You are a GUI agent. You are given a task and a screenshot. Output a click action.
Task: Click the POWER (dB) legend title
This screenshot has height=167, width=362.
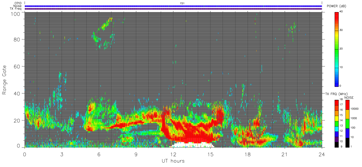(336, 6)
